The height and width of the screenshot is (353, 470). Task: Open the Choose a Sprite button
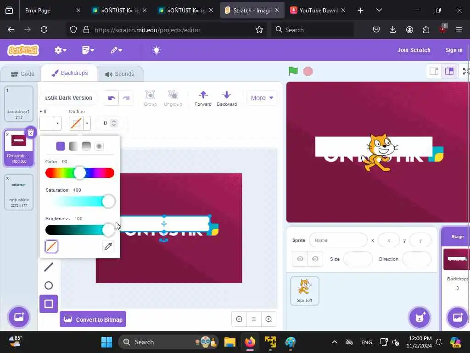(x=420, y=317)
